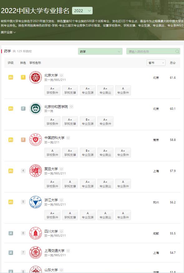Image resolution: width=184 pixels, height=273 pixels.
Task: Click the school name search field
Action: coord(153,51)
